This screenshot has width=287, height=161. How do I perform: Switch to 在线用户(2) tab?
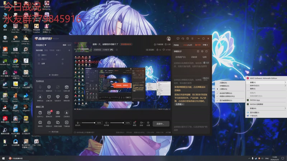(x=180, y=57)
